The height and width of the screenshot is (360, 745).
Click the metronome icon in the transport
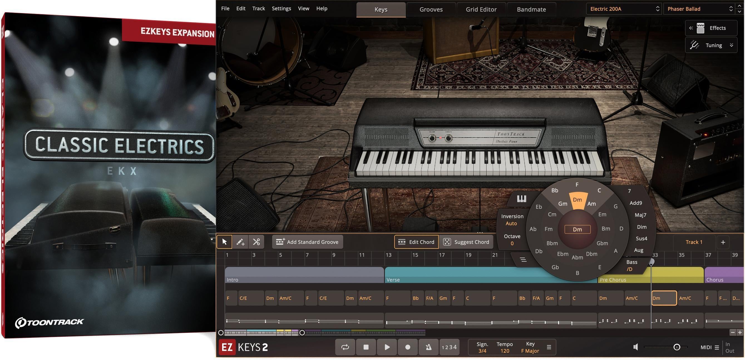click(428, 347)
